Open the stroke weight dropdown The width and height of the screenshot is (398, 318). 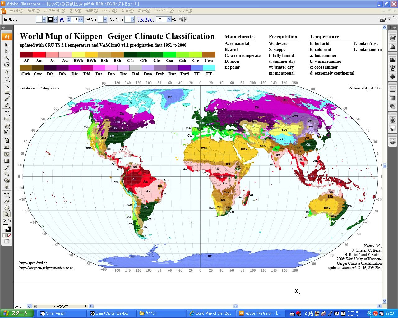[x=81, y=20]
